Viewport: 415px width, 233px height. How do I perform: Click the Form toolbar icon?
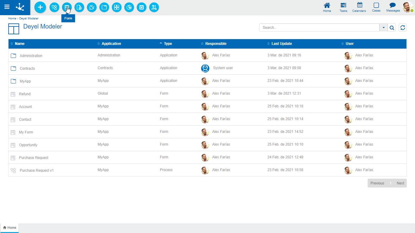(x=67, y=7)
